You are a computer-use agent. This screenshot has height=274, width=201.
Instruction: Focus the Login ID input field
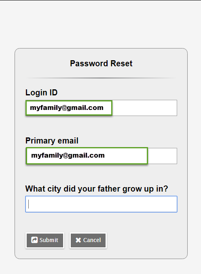101,108
